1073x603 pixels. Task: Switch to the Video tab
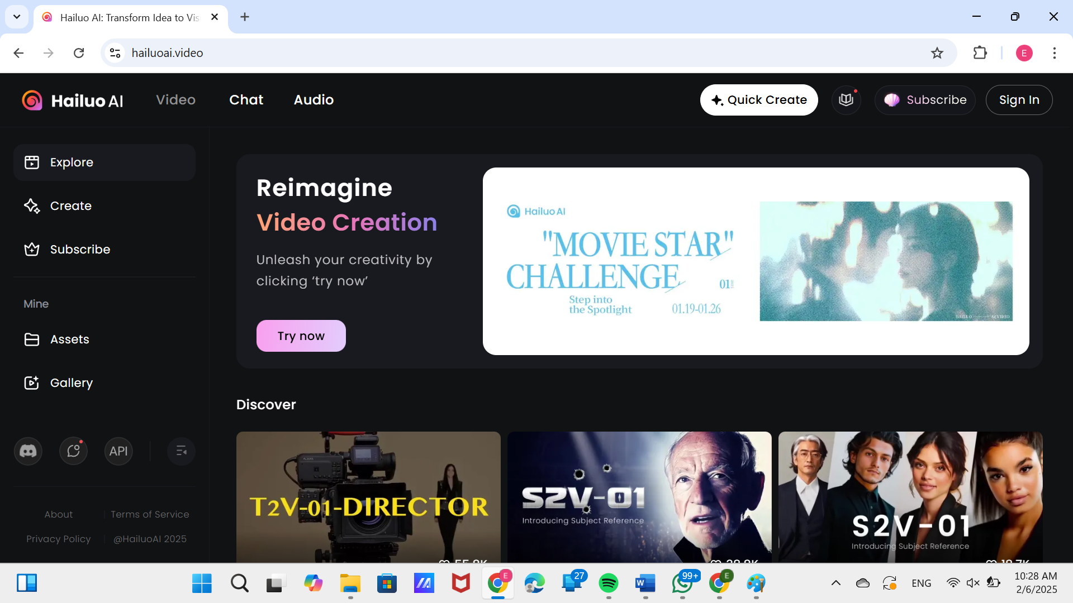[x=175, y=100]
